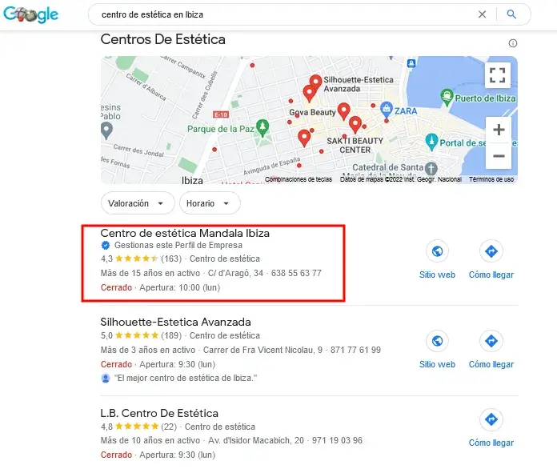
Task: Open Términos de uso map link
Action: click(x=491, y=179)
